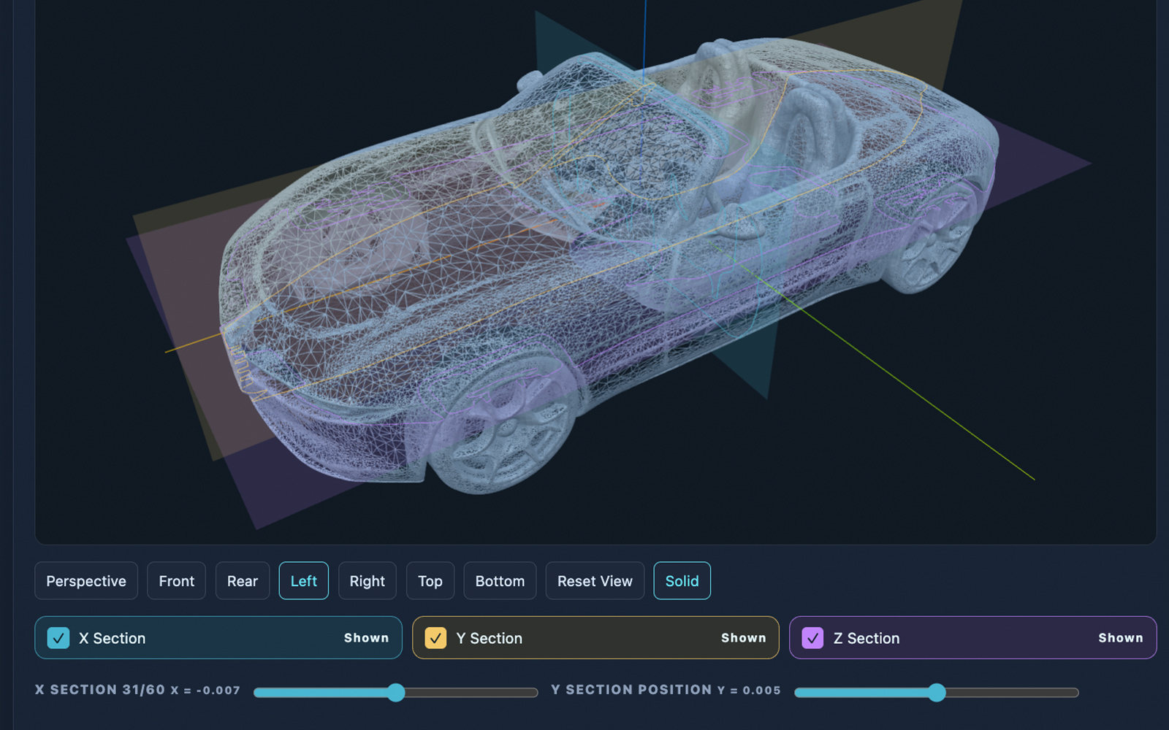Switch to Perspective view
The height and width of the screenshot is (730, 1169).
tap(86, 581)
